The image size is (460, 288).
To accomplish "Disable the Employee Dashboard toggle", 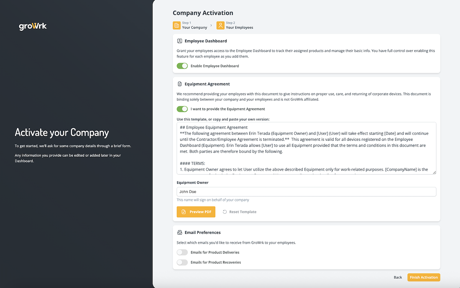I will coord(182,66).
